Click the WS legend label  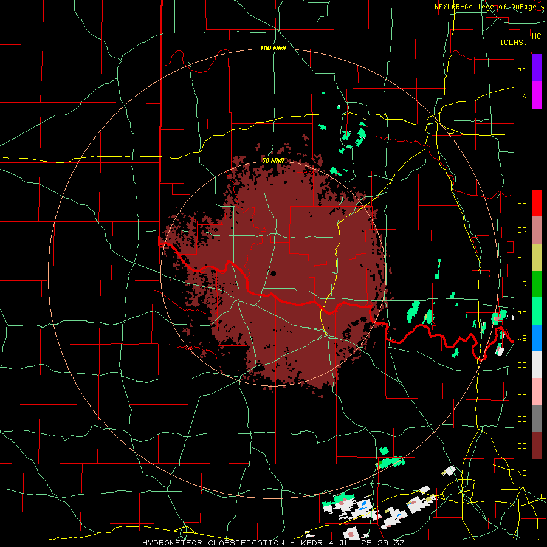tap(521, 339)
